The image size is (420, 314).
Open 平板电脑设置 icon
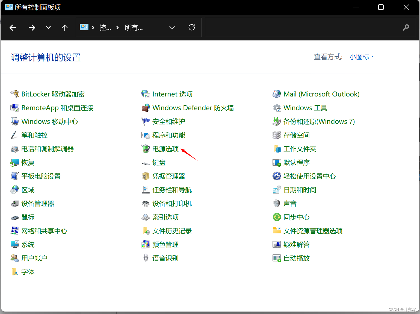coord(14,176)
